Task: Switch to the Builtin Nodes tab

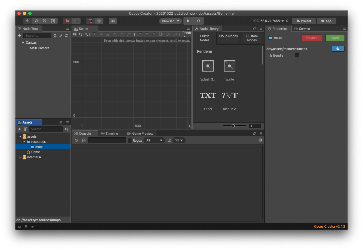Action: [205, 38]
